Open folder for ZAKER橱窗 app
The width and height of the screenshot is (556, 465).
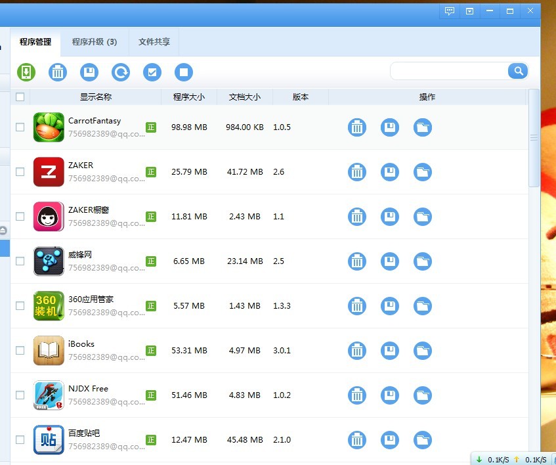click(x=423, y=217)
